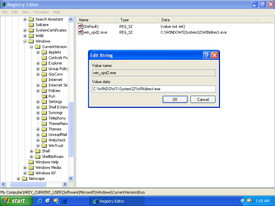Image resolution: width=275 pixels, height=206 pixels.
Task: Open the Start menu
Action: click(16, 201)
